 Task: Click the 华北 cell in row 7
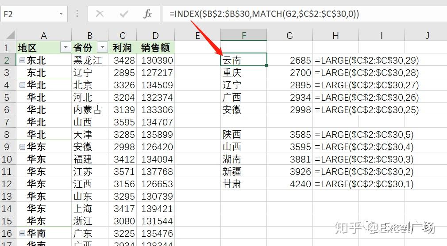[x=44, y=122]
